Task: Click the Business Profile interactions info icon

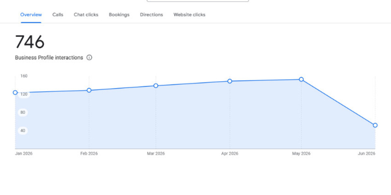Action: (x=89, y=58)
